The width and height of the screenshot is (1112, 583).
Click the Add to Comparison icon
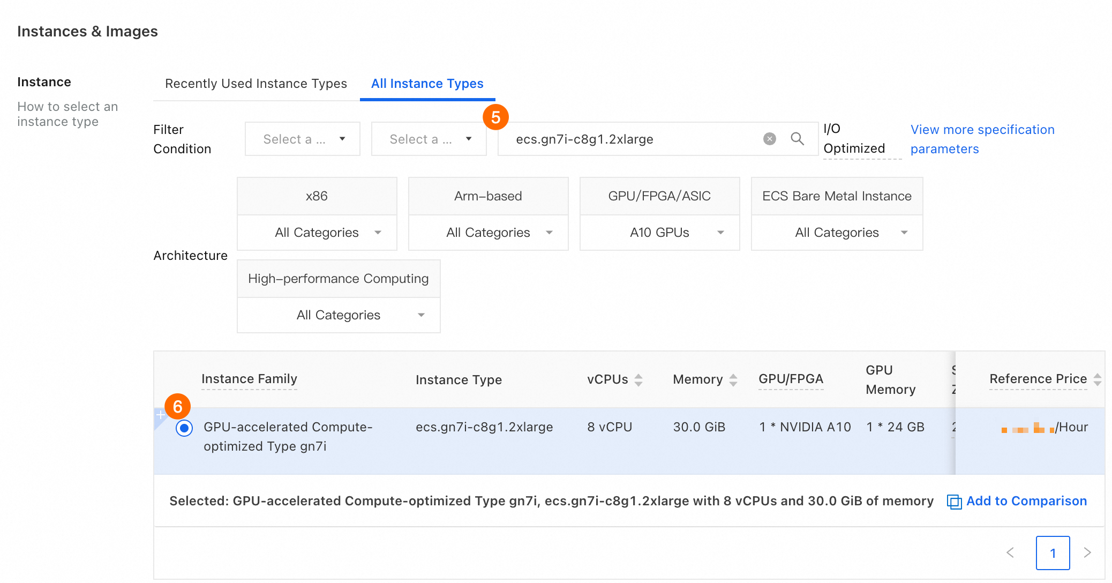coord(954,502)
